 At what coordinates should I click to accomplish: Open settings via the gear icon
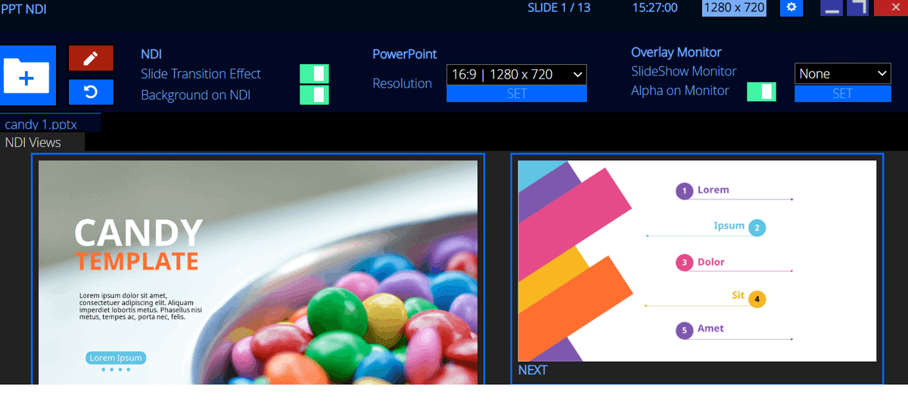point(791,8)
